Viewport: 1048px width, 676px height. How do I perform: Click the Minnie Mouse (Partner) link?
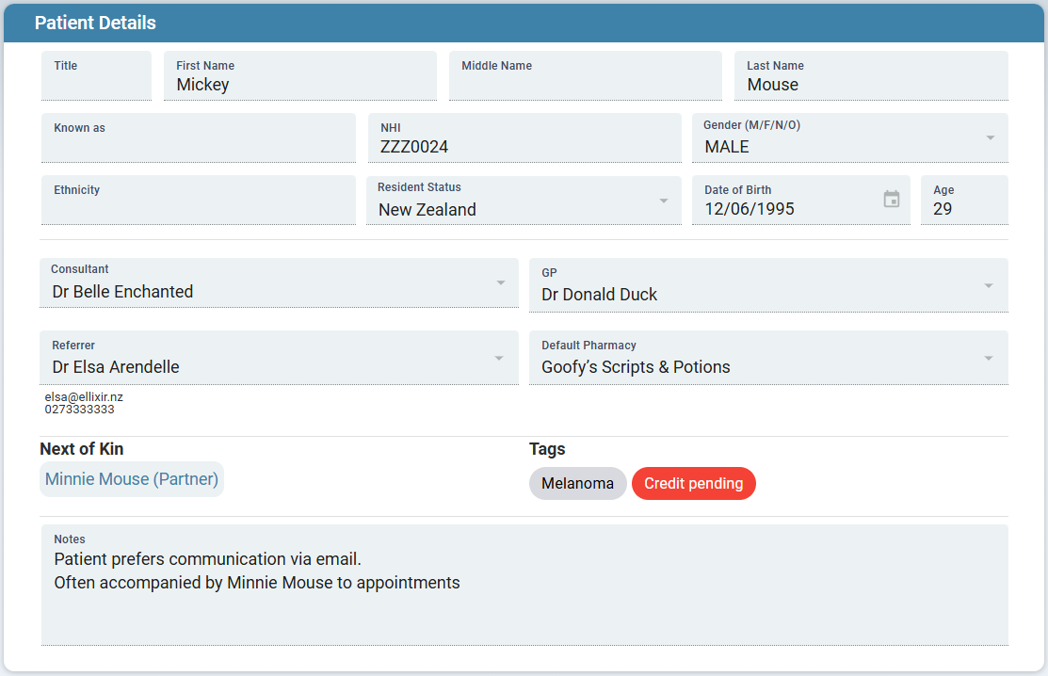tap(132, 479)
